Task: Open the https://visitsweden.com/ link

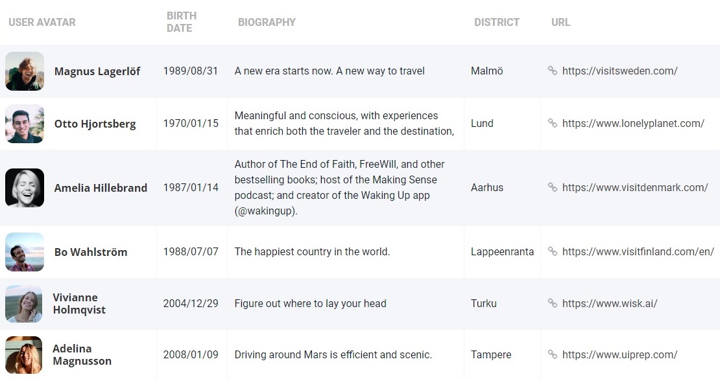Action: (620, 71)
